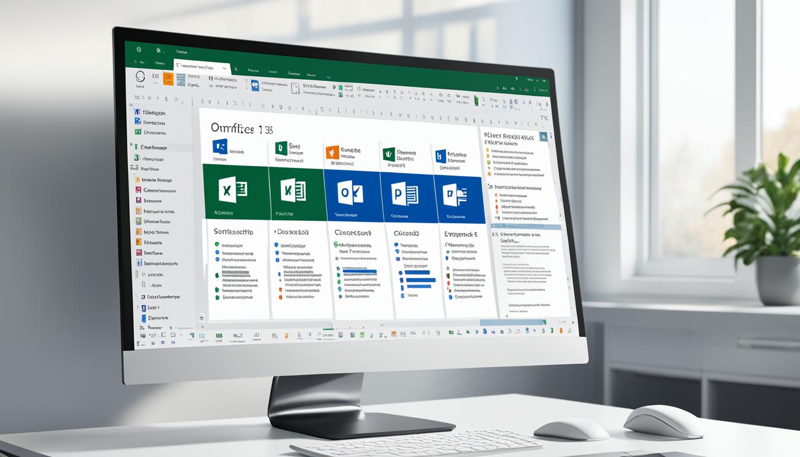Screen dimensions: 800x457
Task: Click the blue horizontal scrollbar under the document
Action: pos(512,322)
